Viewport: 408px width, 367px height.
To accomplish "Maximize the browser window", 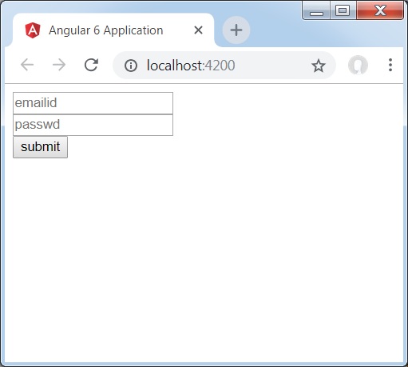I will pos(343,10).
